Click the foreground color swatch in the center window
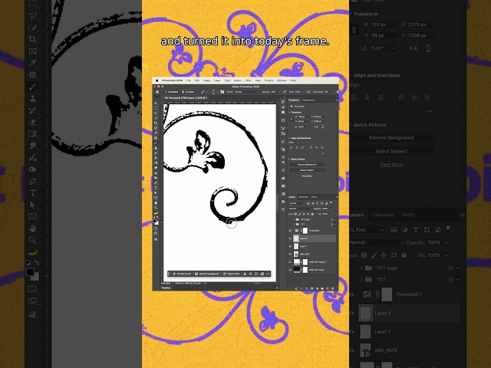491x368 pixels. tap(154, 222)
